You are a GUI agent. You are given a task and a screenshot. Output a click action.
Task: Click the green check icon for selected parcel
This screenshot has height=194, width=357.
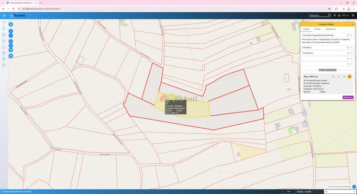[x=344, y=77]
